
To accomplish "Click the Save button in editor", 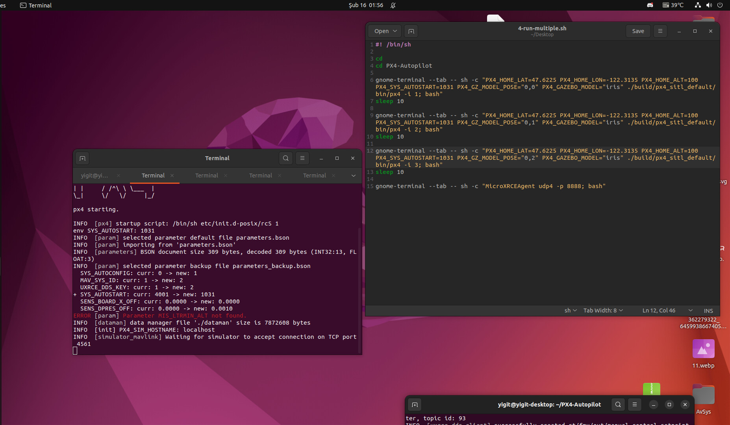I will point(638,31).
